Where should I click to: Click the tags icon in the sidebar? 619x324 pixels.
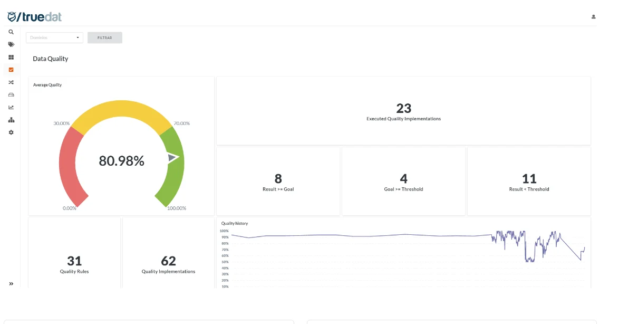click(11, 45)
